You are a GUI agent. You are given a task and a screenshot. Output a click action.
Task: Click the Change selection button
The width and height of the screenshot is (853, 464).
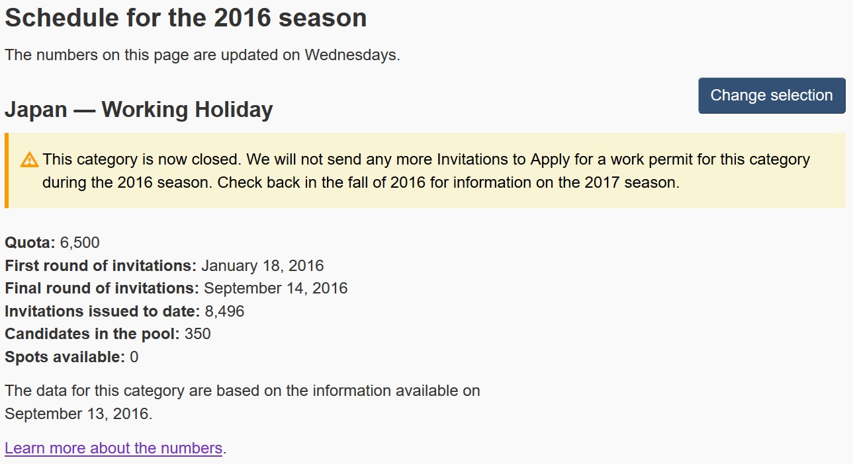[772, 95]
